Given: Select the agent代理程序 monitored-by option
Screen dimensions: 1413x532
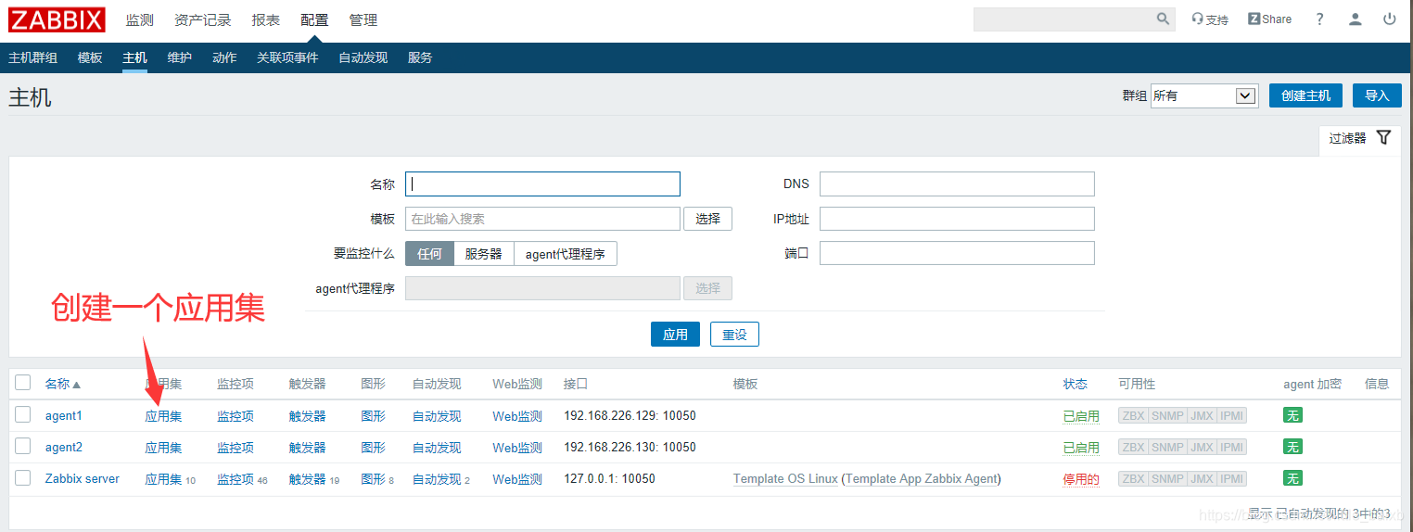Looking at the screenshot, I should [566, 254].
